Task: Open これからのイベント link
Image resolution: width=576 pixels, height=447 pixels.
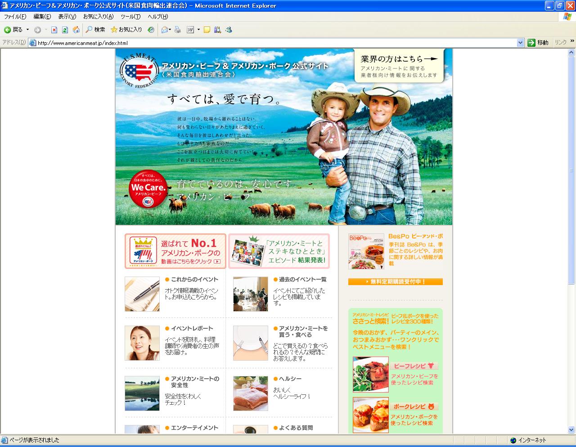Action: click(194, 279)
